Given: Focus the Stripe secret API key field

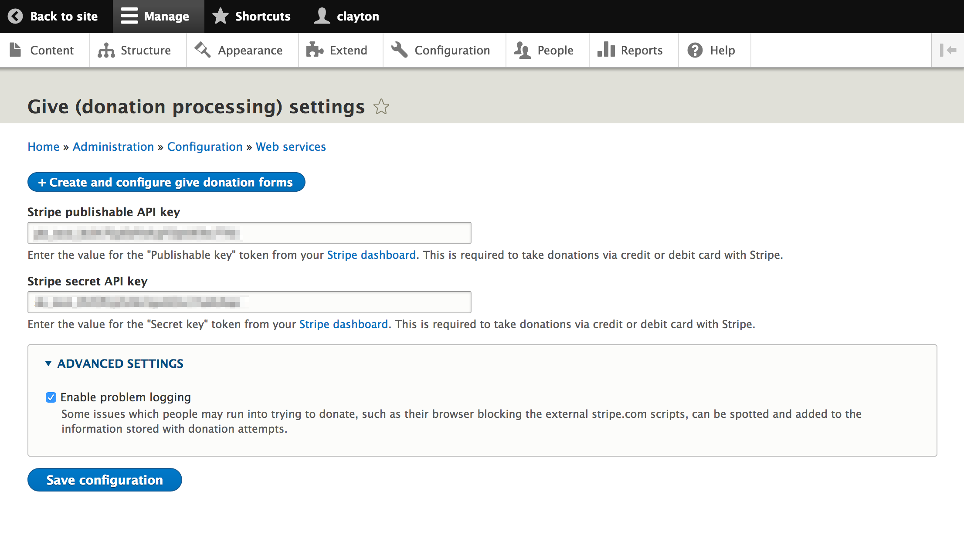Looking at the screenshot, I should (249, 302).
